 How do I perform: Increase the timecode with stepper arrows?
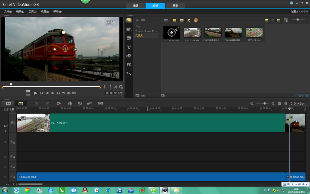point(121,92)
